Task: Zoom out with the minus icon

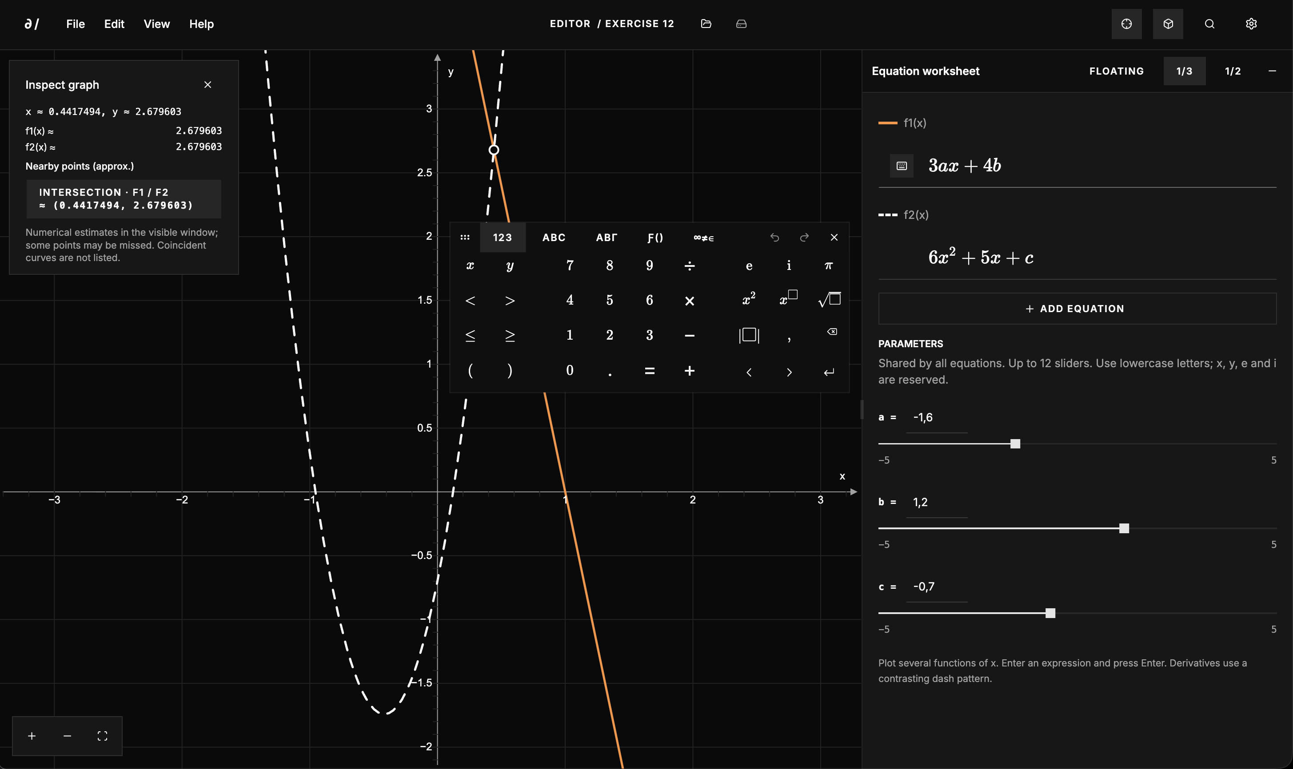Action: click(x=68, y=736)
